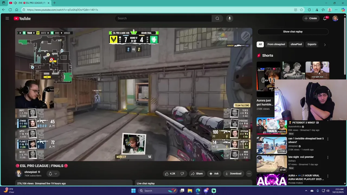Open the tab actions menu
The height and width of the screenshot is (195, 347).
4,3
